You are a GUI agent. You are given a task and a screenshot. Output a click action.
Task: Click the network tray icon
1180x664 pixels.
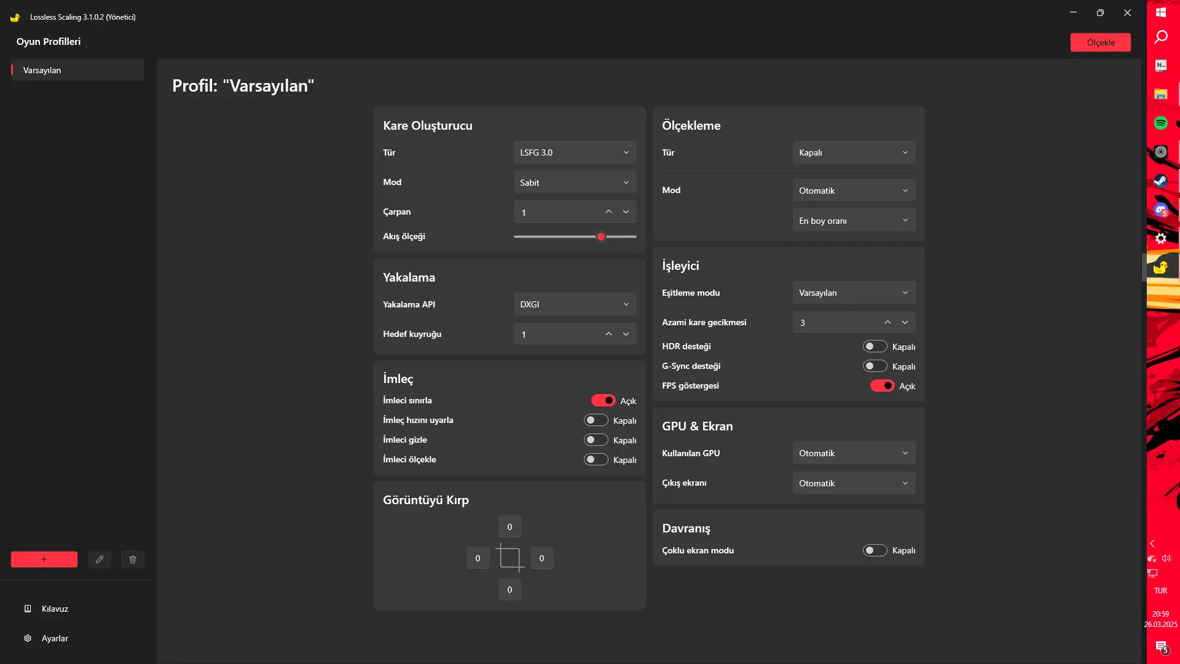pos(1152,573)
